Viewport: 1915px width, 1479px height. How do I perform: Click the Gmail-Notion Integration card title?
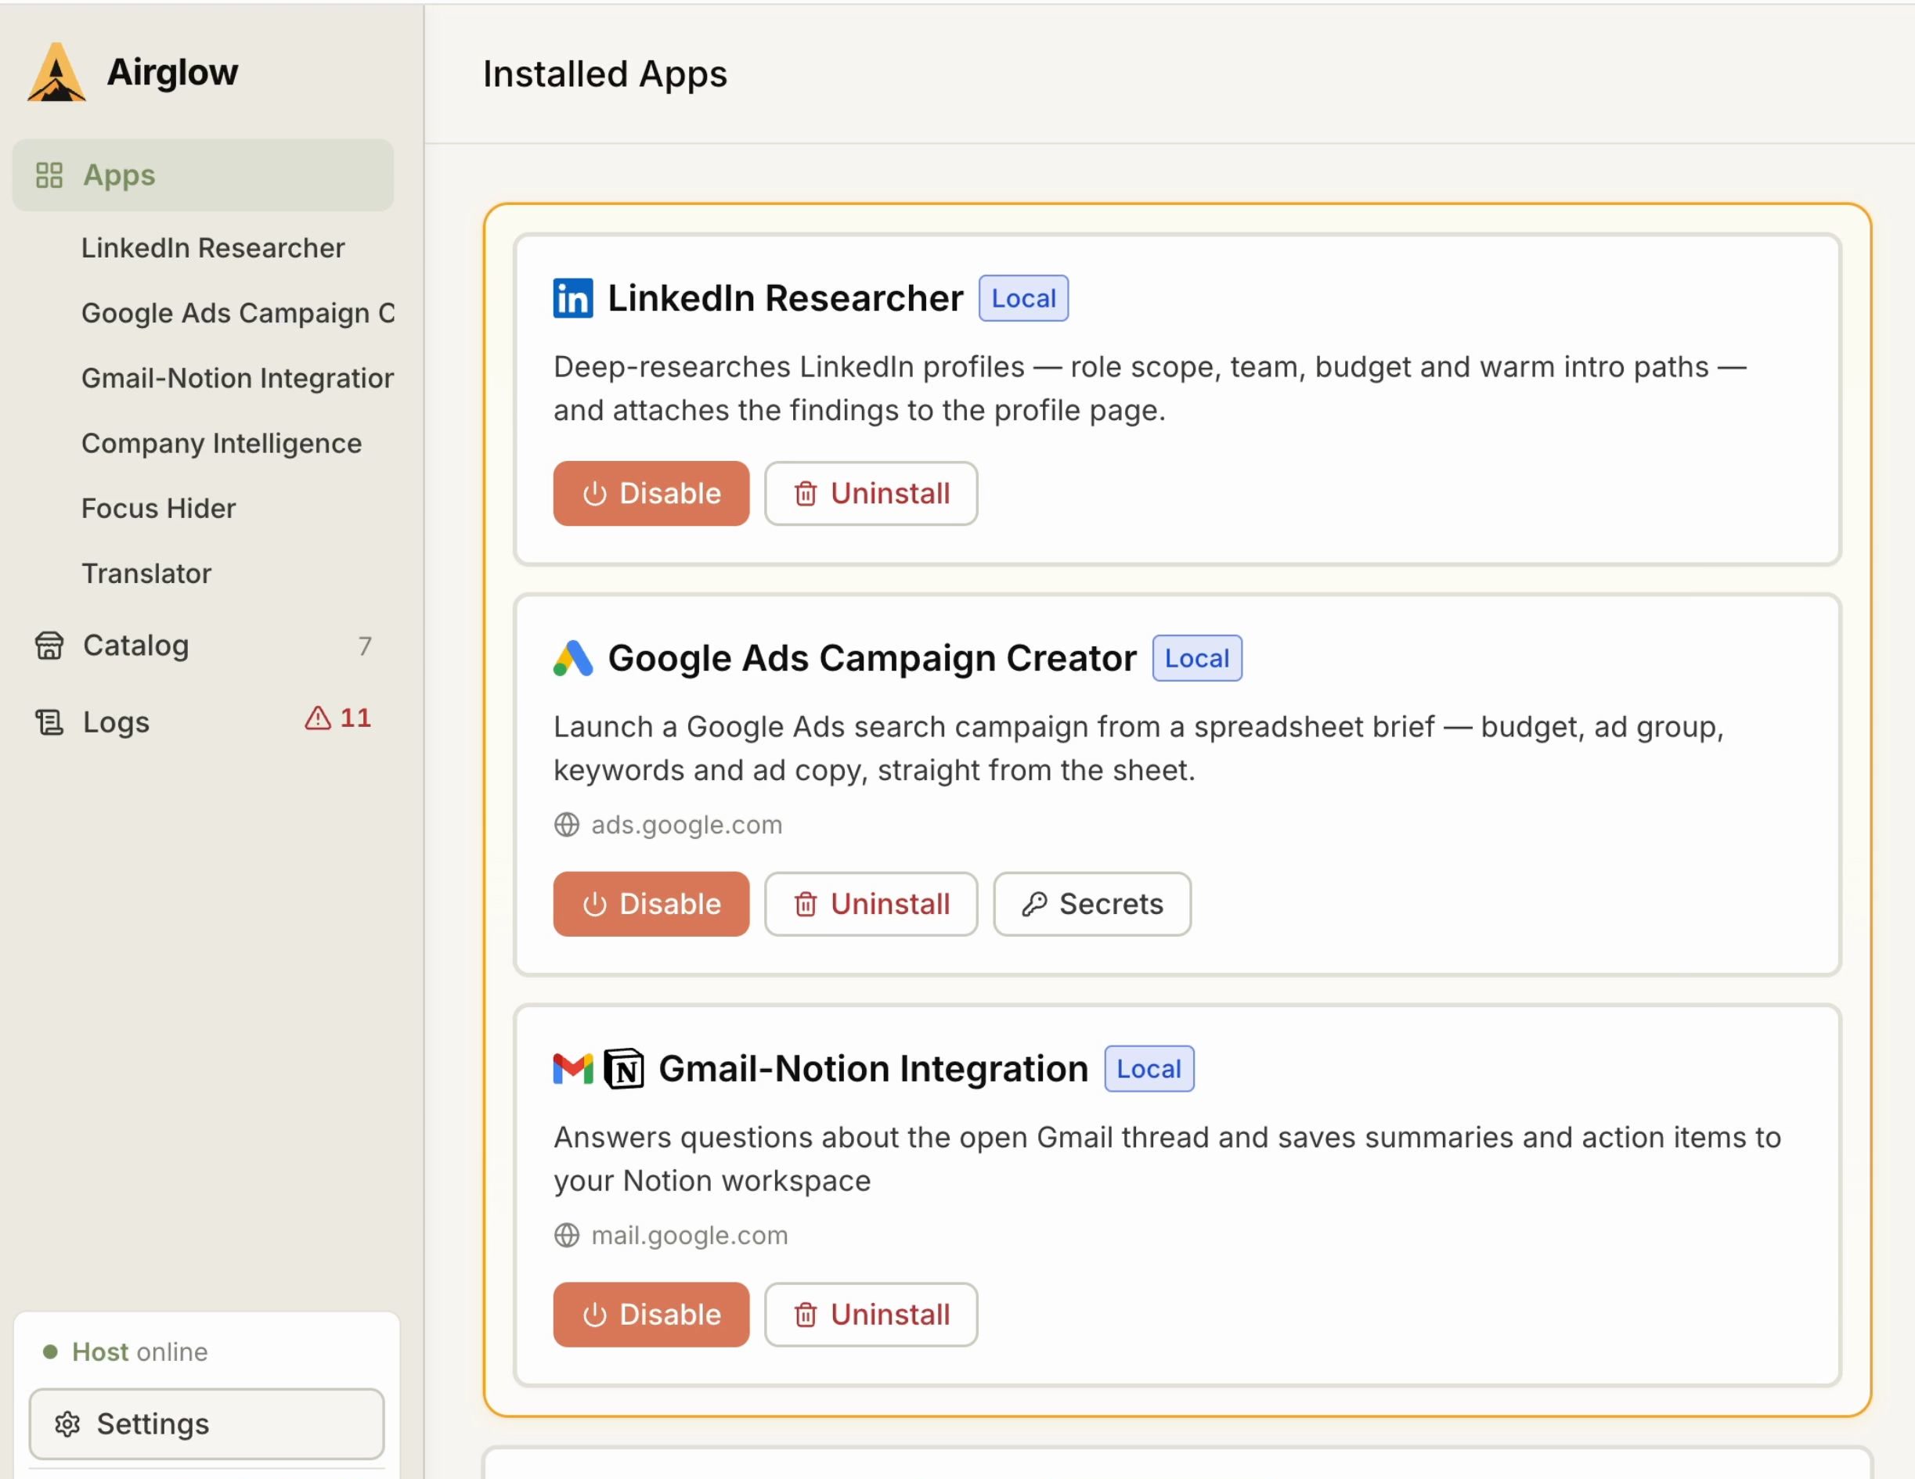(873, 1069)
